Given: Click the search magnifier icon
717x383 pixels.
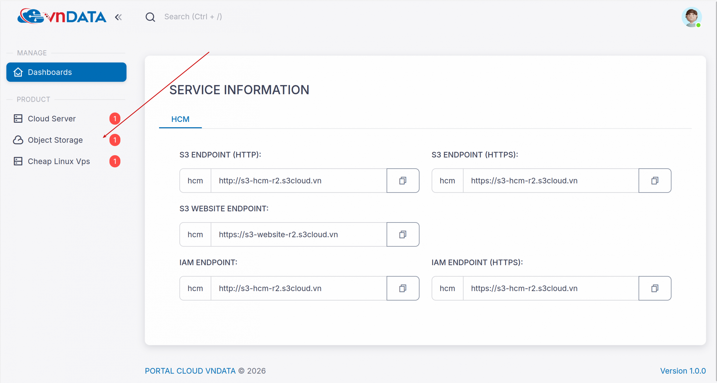Looking at the screenshot, I should click(150, 17).
